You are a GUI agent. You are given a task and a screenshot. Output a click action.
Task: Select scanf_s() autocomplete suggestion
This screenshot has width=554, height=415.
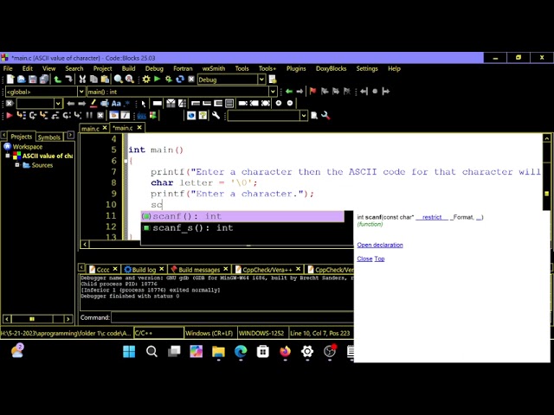click(x=242, y=227)
